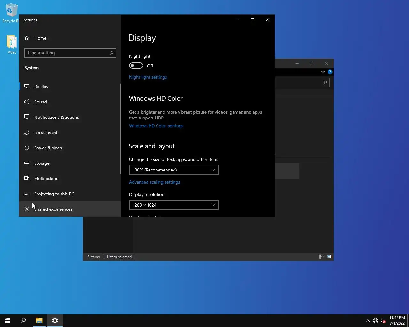Toggle Night light switch on
This screenshot has height=327, width=409.
(x=136, y=66)
